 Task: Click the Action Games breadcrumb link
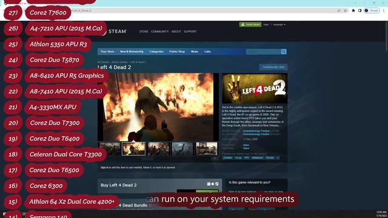pyautogui.click(x=119, y=62)
